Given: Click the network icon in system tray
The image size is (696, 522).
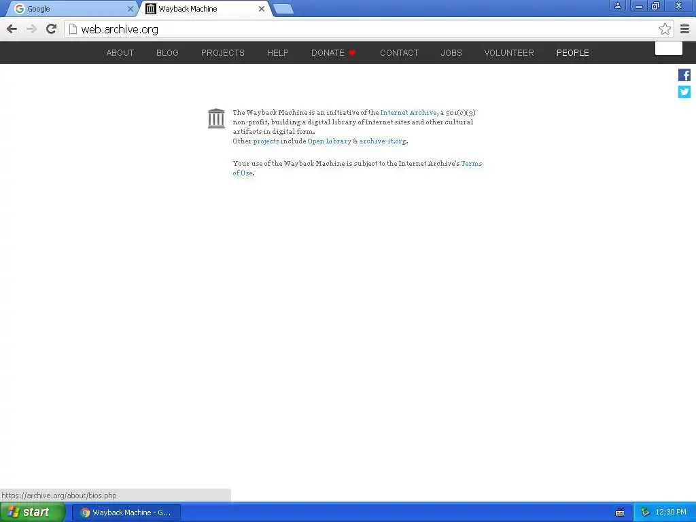Looking at the screenshot, I should (x=645, y=512).
